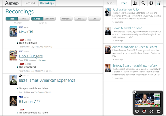Open Jesse James: American Experience title
166x116 pixels.
point(47,80)
